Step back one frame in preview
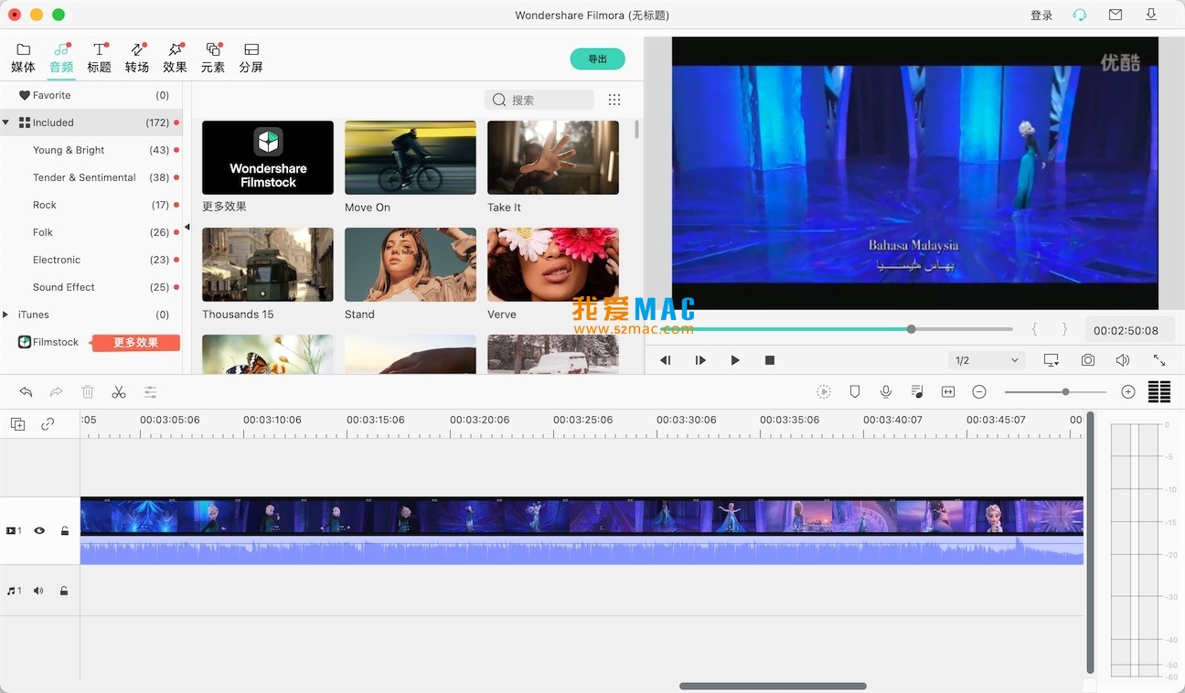Image resolution: width=1185 pixels, height=693 pixels. 666,360
